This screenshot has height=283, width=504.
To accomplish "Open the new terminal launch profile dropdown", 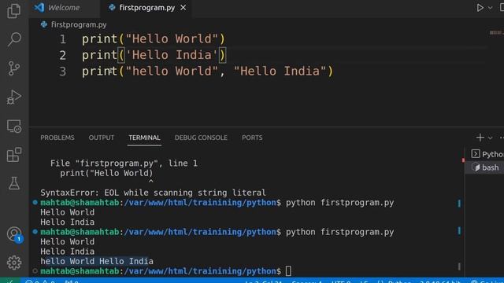I will click(490, 138).
